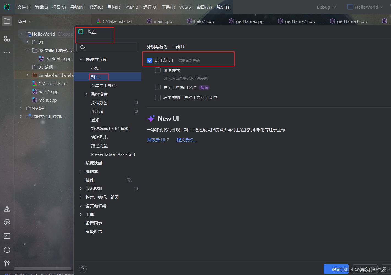Screen dimensions: 391x275
Task: Click the Beta badge next to 显示工具窗口名称
Action: click(x=204, y=88)
